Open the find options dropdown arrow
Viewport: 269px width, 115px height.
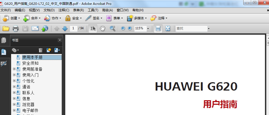point(209,28)
